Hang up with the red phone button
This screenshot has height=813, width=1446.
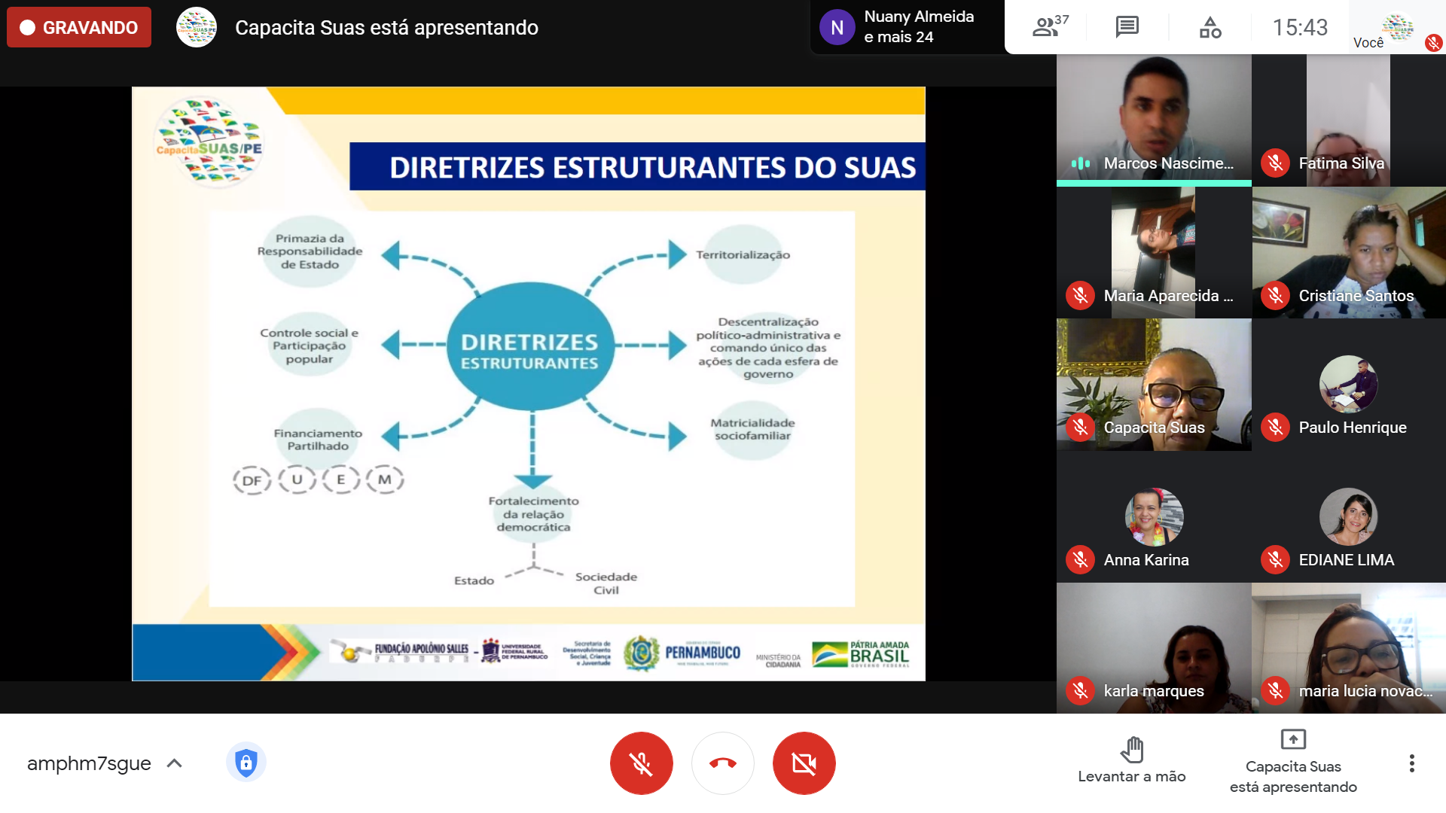pyautogui.click(x=722, y=763)
